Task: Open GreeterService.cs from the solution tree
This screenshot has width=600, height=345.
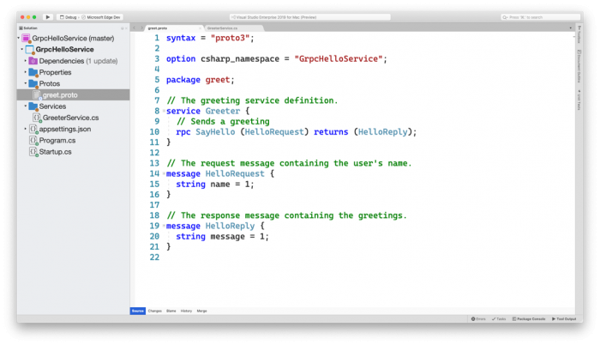Action: (71, 118)
